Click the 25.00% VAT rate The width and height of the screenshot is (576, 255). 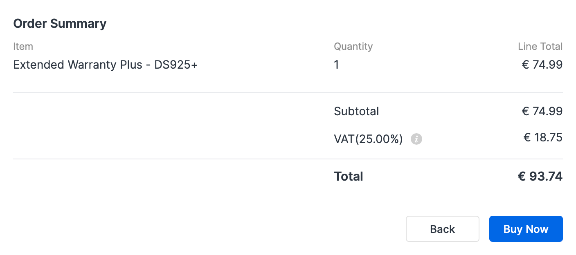[379, 139]
